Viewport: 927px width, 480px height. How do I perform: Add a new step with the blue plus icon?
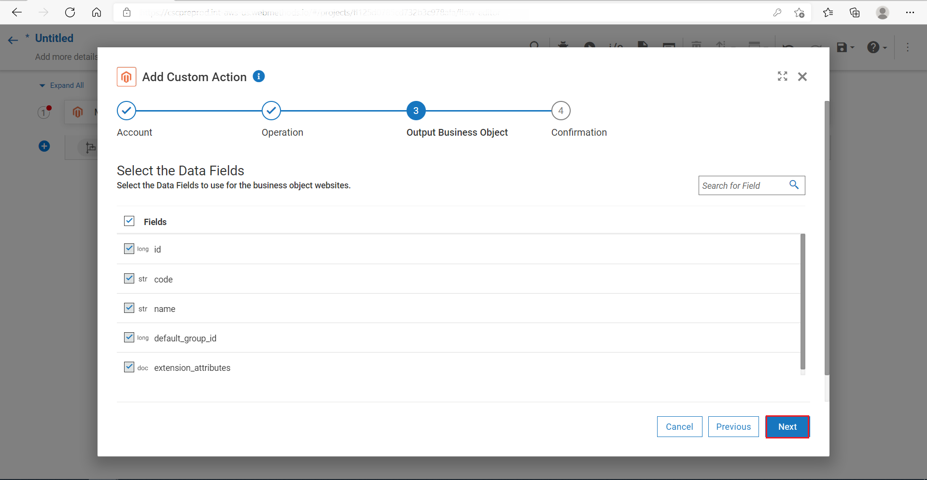point(44,146)
